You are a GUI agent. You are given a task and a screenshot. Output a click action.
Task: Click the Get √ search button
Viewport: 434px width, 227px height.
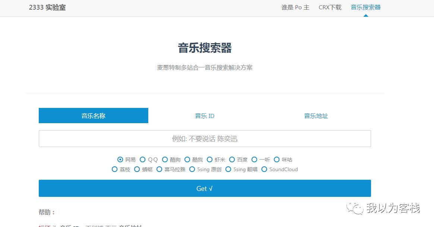click(x=205, y=188)
